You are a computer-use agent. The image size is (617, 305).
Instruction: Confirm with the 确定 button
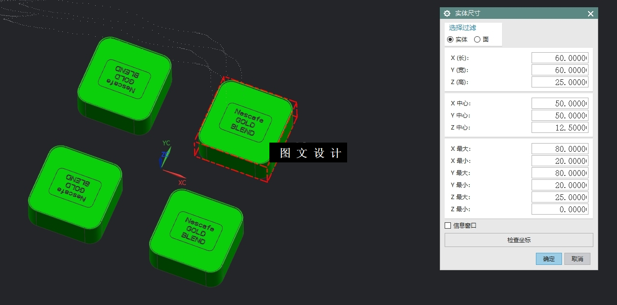click(x=548, y=259)
